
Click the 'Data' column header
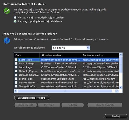click(x=27, y=55)
